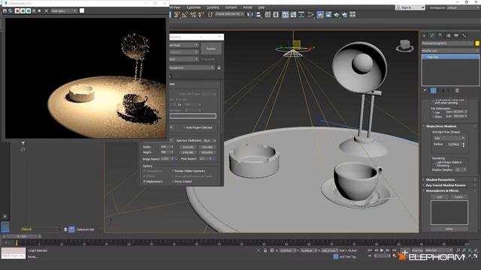
Task: Expand the Ray Traced Shadow Params rollout
Action: pyautogui.click(x=446, y=185)
